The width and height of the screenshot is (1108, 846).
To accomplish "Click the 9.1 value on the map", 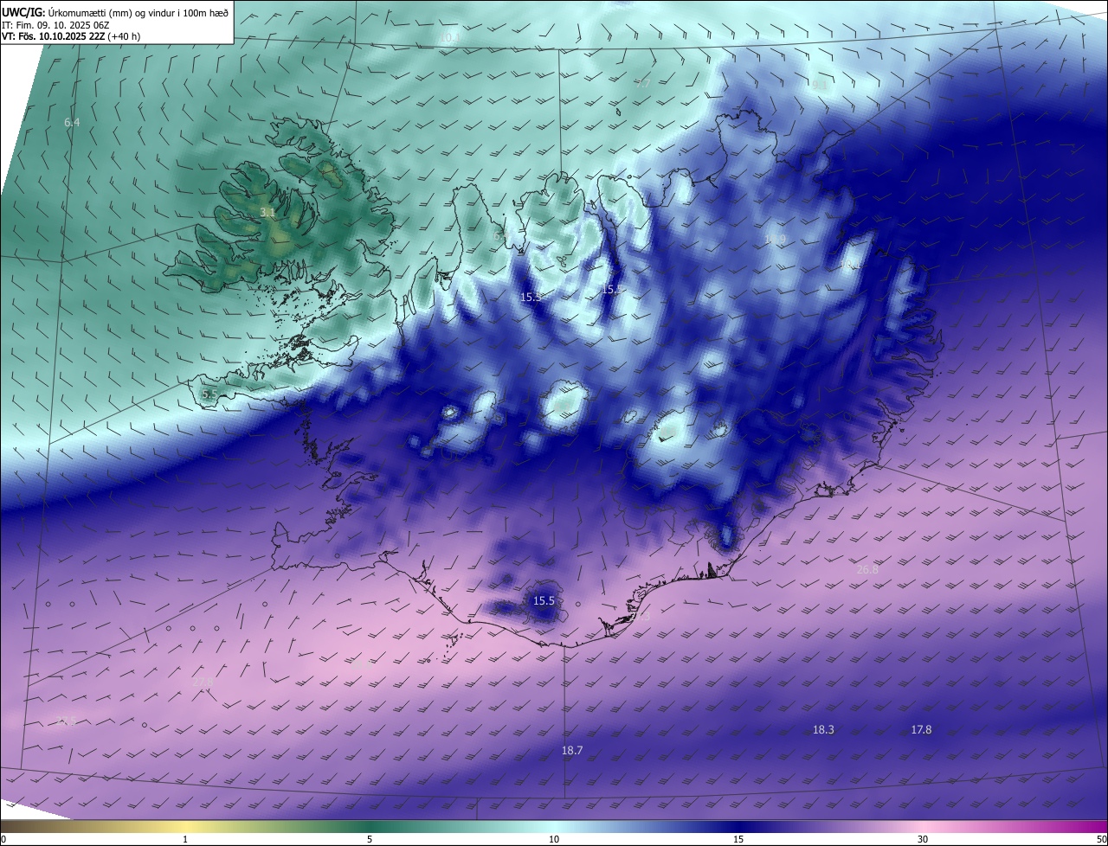I will coord(819,85).
